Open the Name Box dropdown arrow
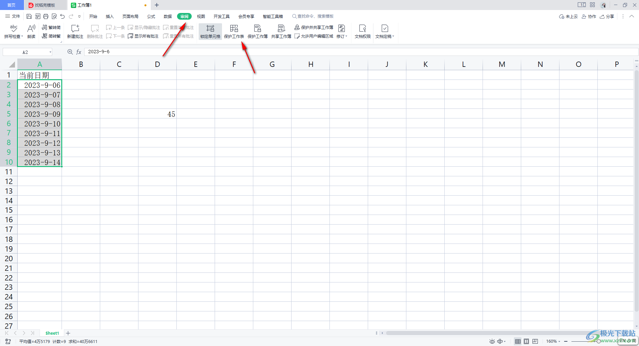This screenshot has height=346, width=639. point(50,52)
